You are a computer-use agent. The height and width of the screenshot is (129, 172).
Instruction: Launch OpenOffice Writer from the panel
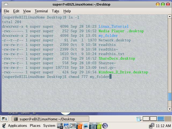tap(92, 126)
